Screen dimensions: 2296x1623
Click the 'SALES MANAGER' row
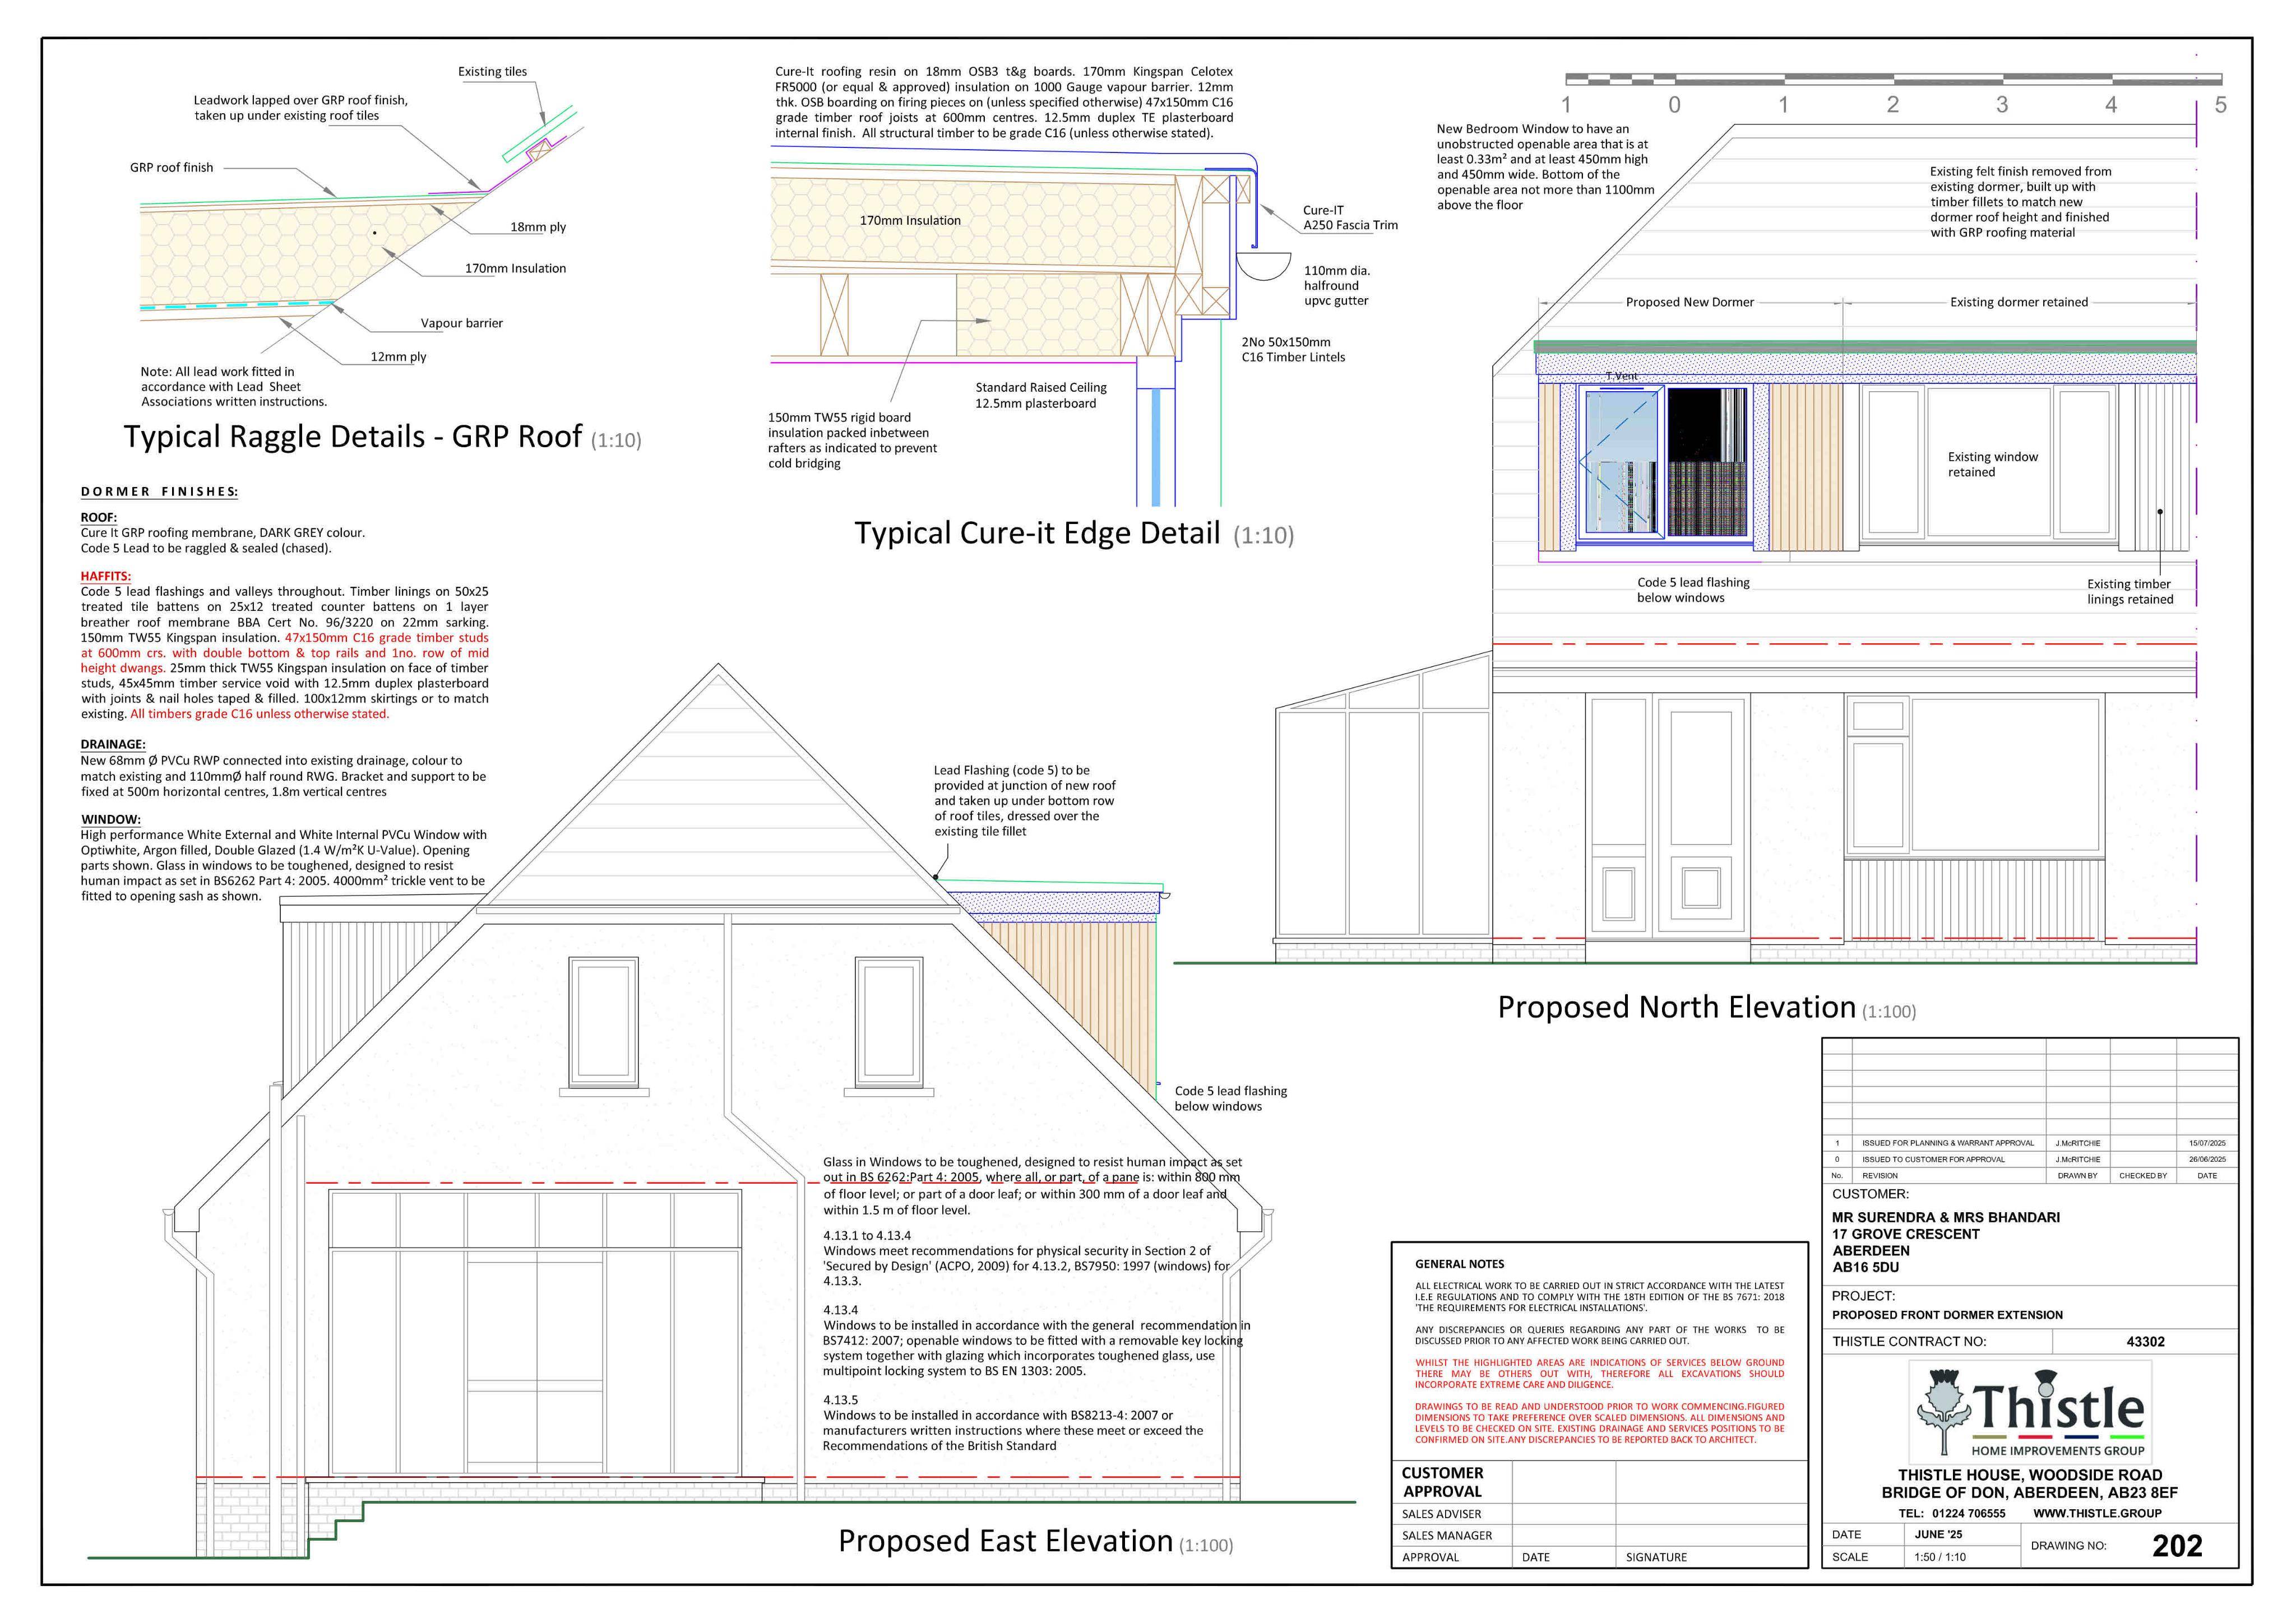[1599, 1535]
